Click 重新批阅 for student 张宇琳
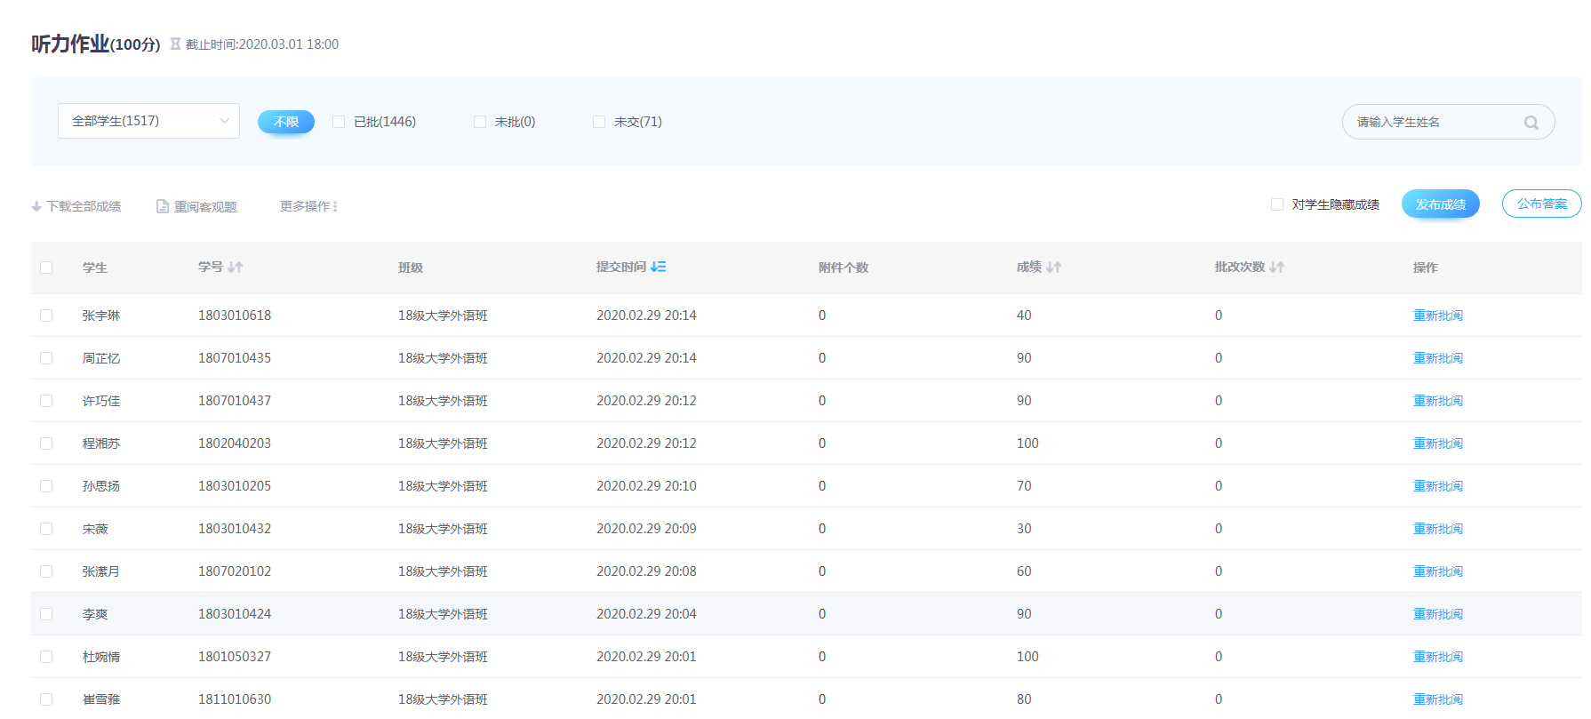Viewport: 1591px width, 719px height. pyautogui.click(x=1437, y=316)
